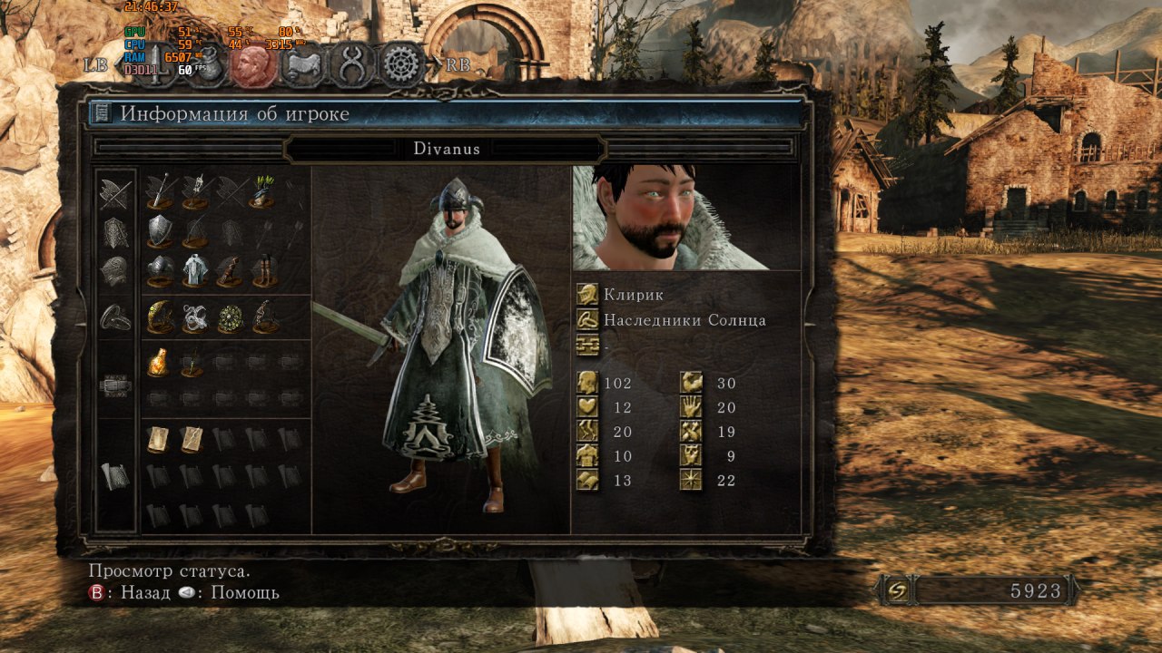Image resolution: width=1162 pixels, height=653 pixels.
Task: Click the rings category icon in sidebar
Action: tap(115, 317)
